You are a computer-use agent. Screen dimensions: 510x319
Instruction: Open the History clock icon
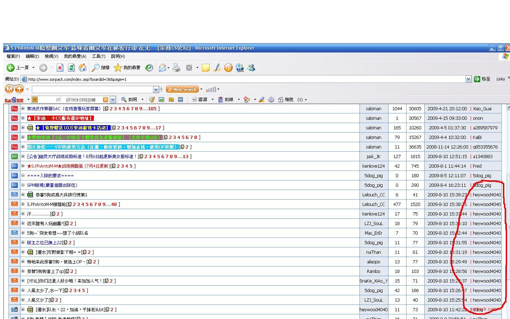point(149,68)
